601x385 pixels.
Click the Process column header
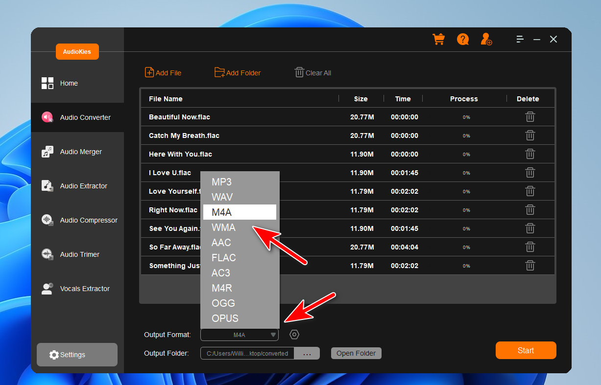(464, 99)
